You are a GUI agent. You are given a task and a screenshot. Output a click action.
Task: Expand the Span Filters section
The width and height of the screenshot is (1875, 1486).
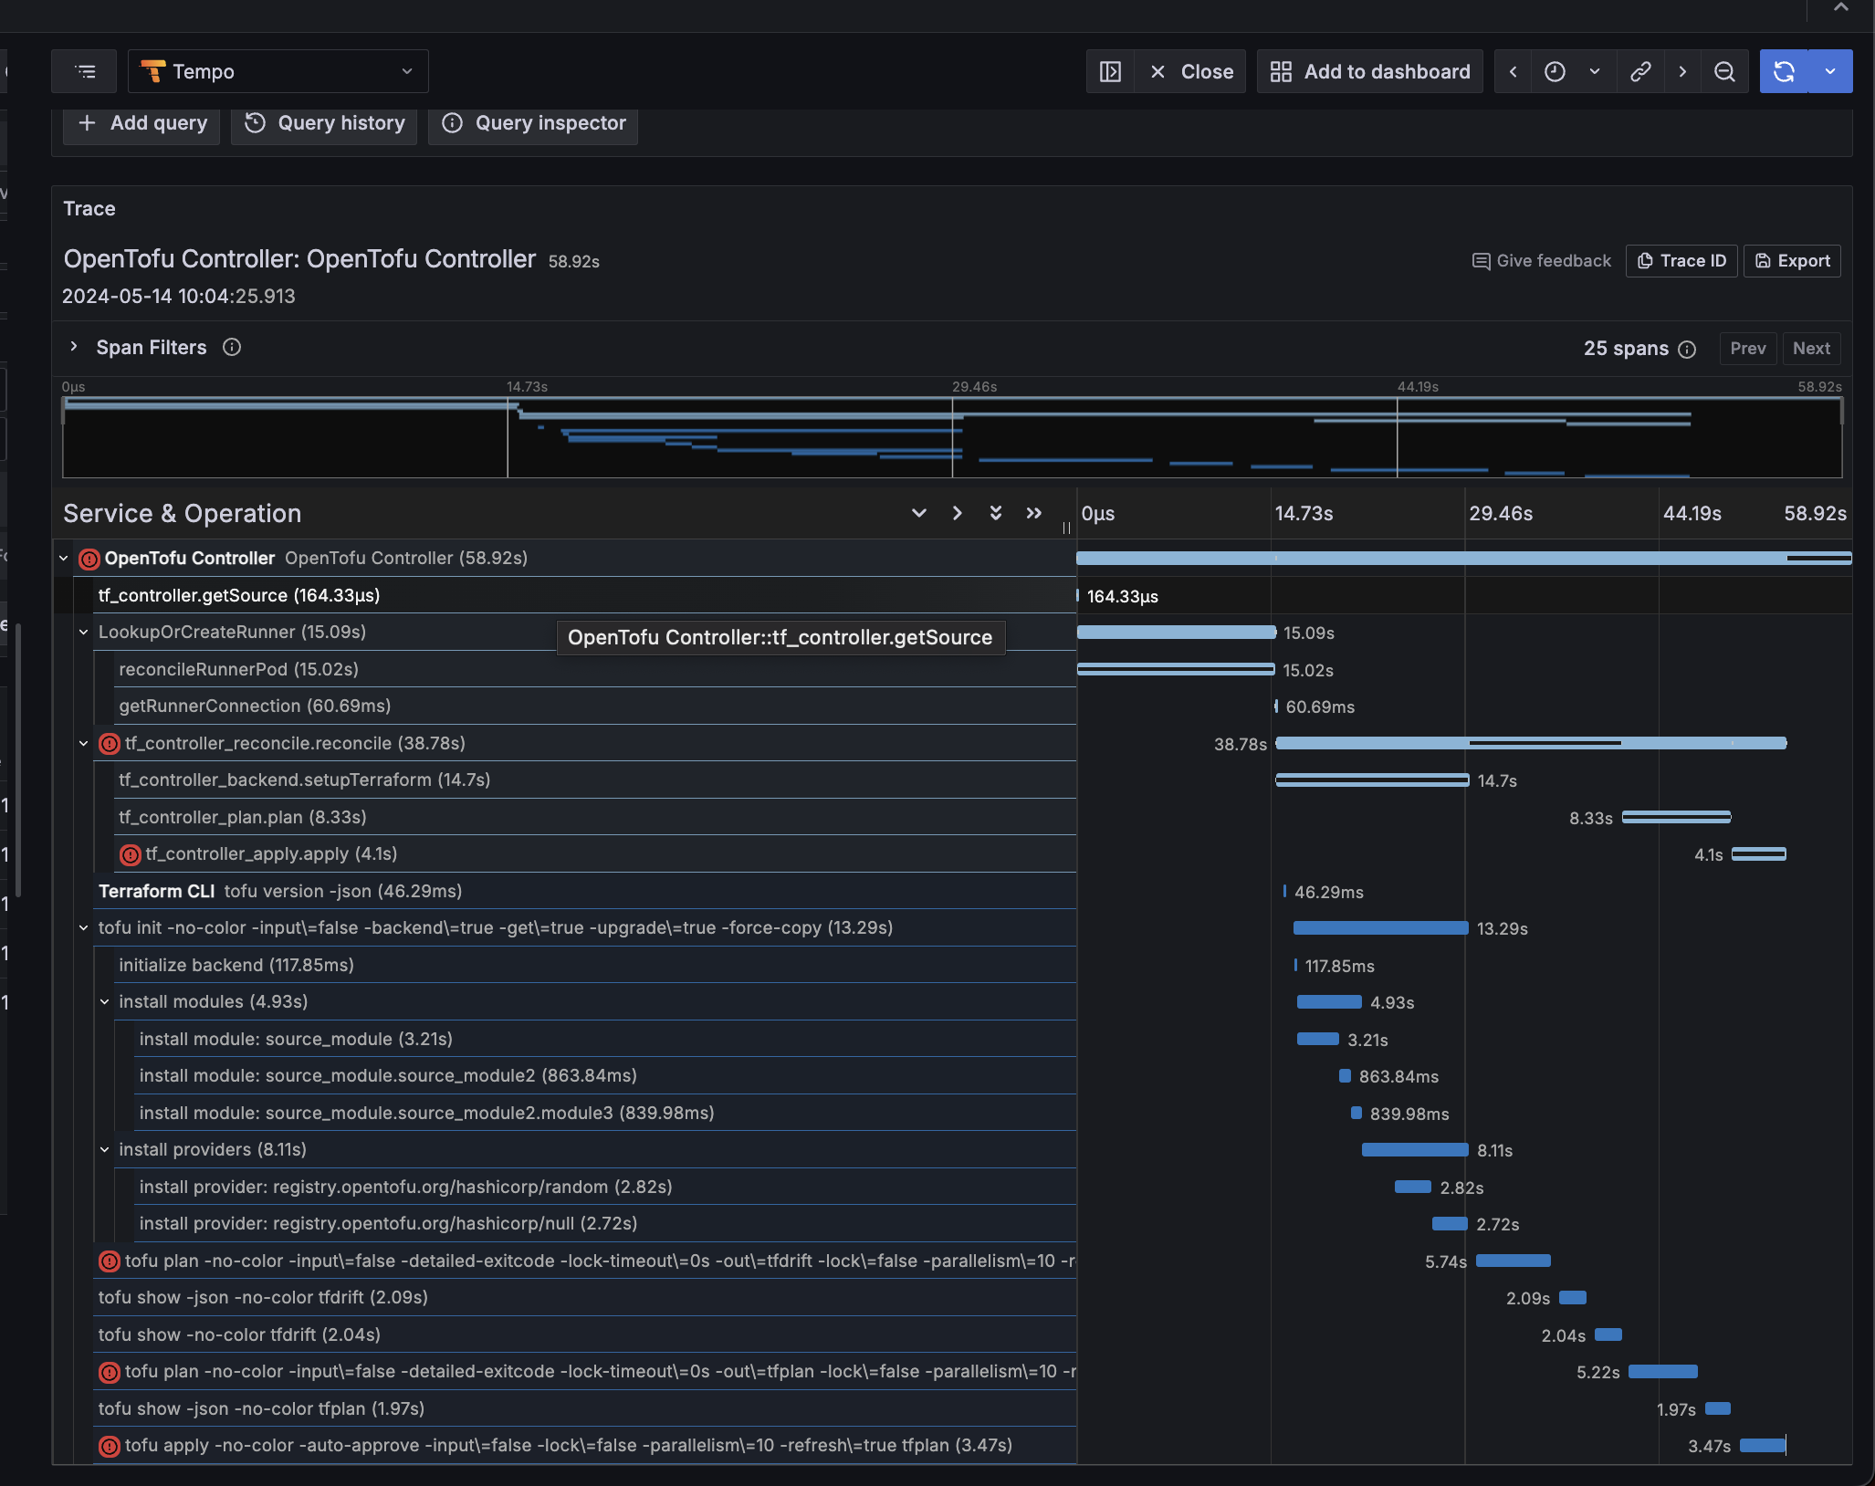(74, 347)
